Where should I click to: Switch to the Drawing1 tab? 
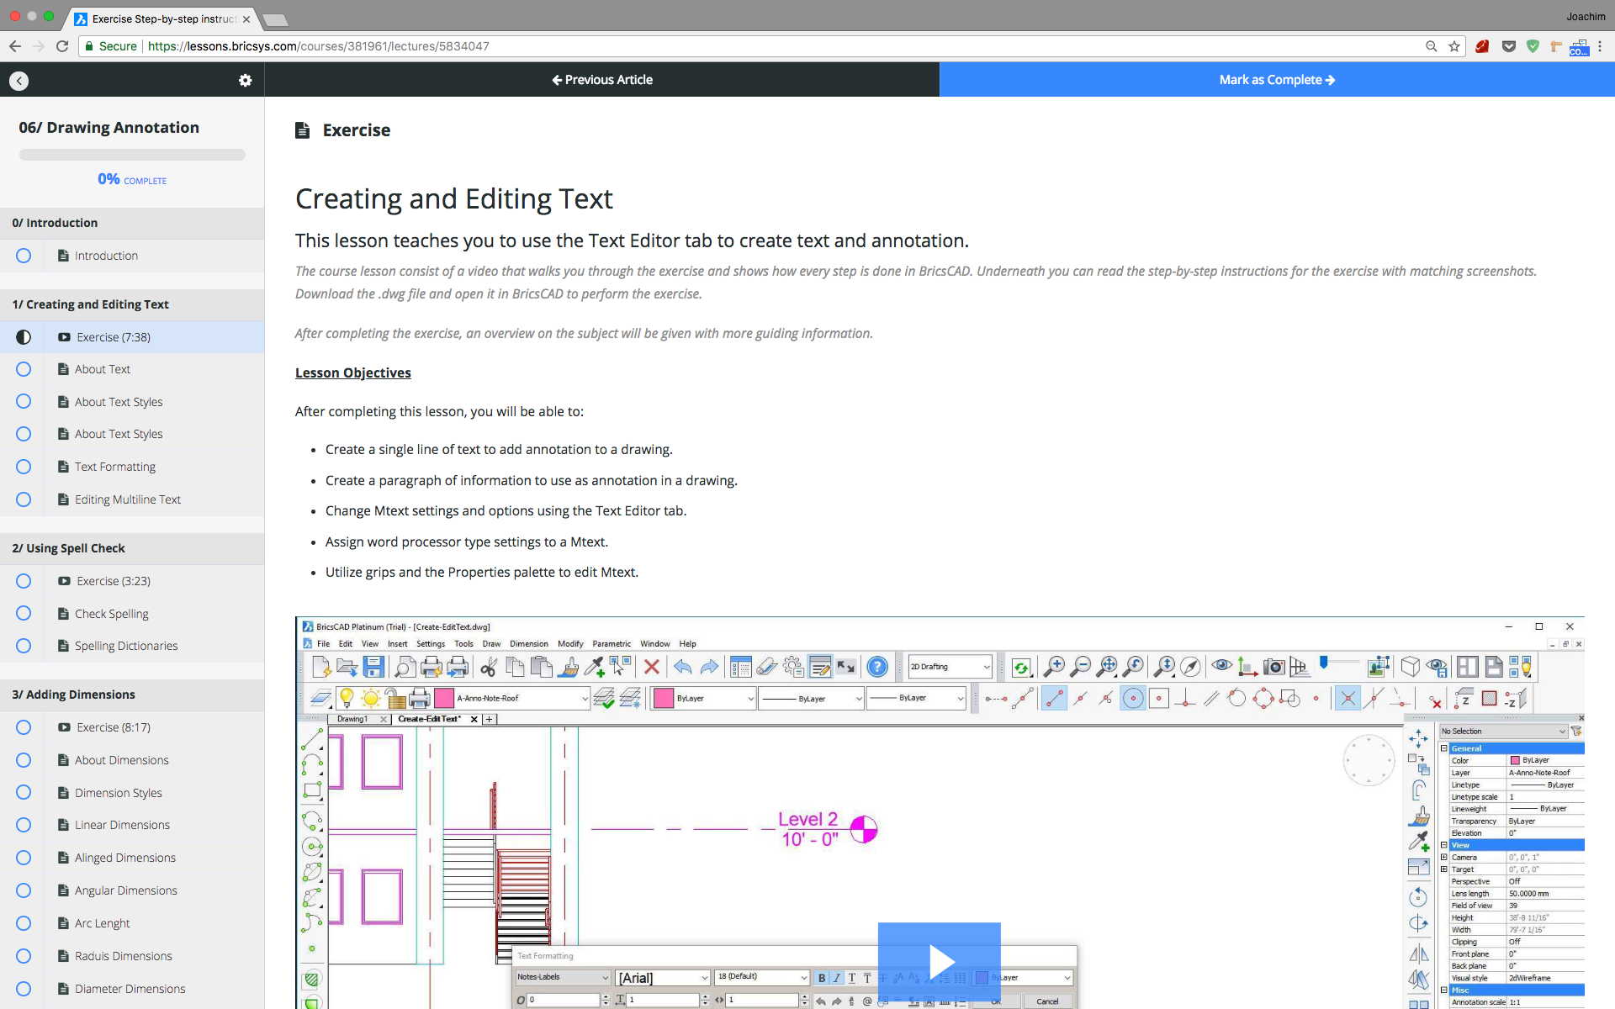click(x=352, y=719)
